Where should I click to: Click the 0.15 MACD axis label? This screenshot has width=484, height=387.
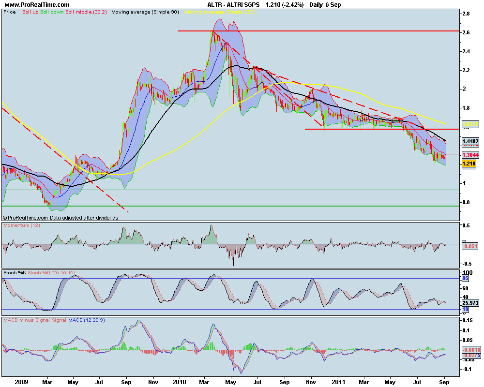point(468,320)
